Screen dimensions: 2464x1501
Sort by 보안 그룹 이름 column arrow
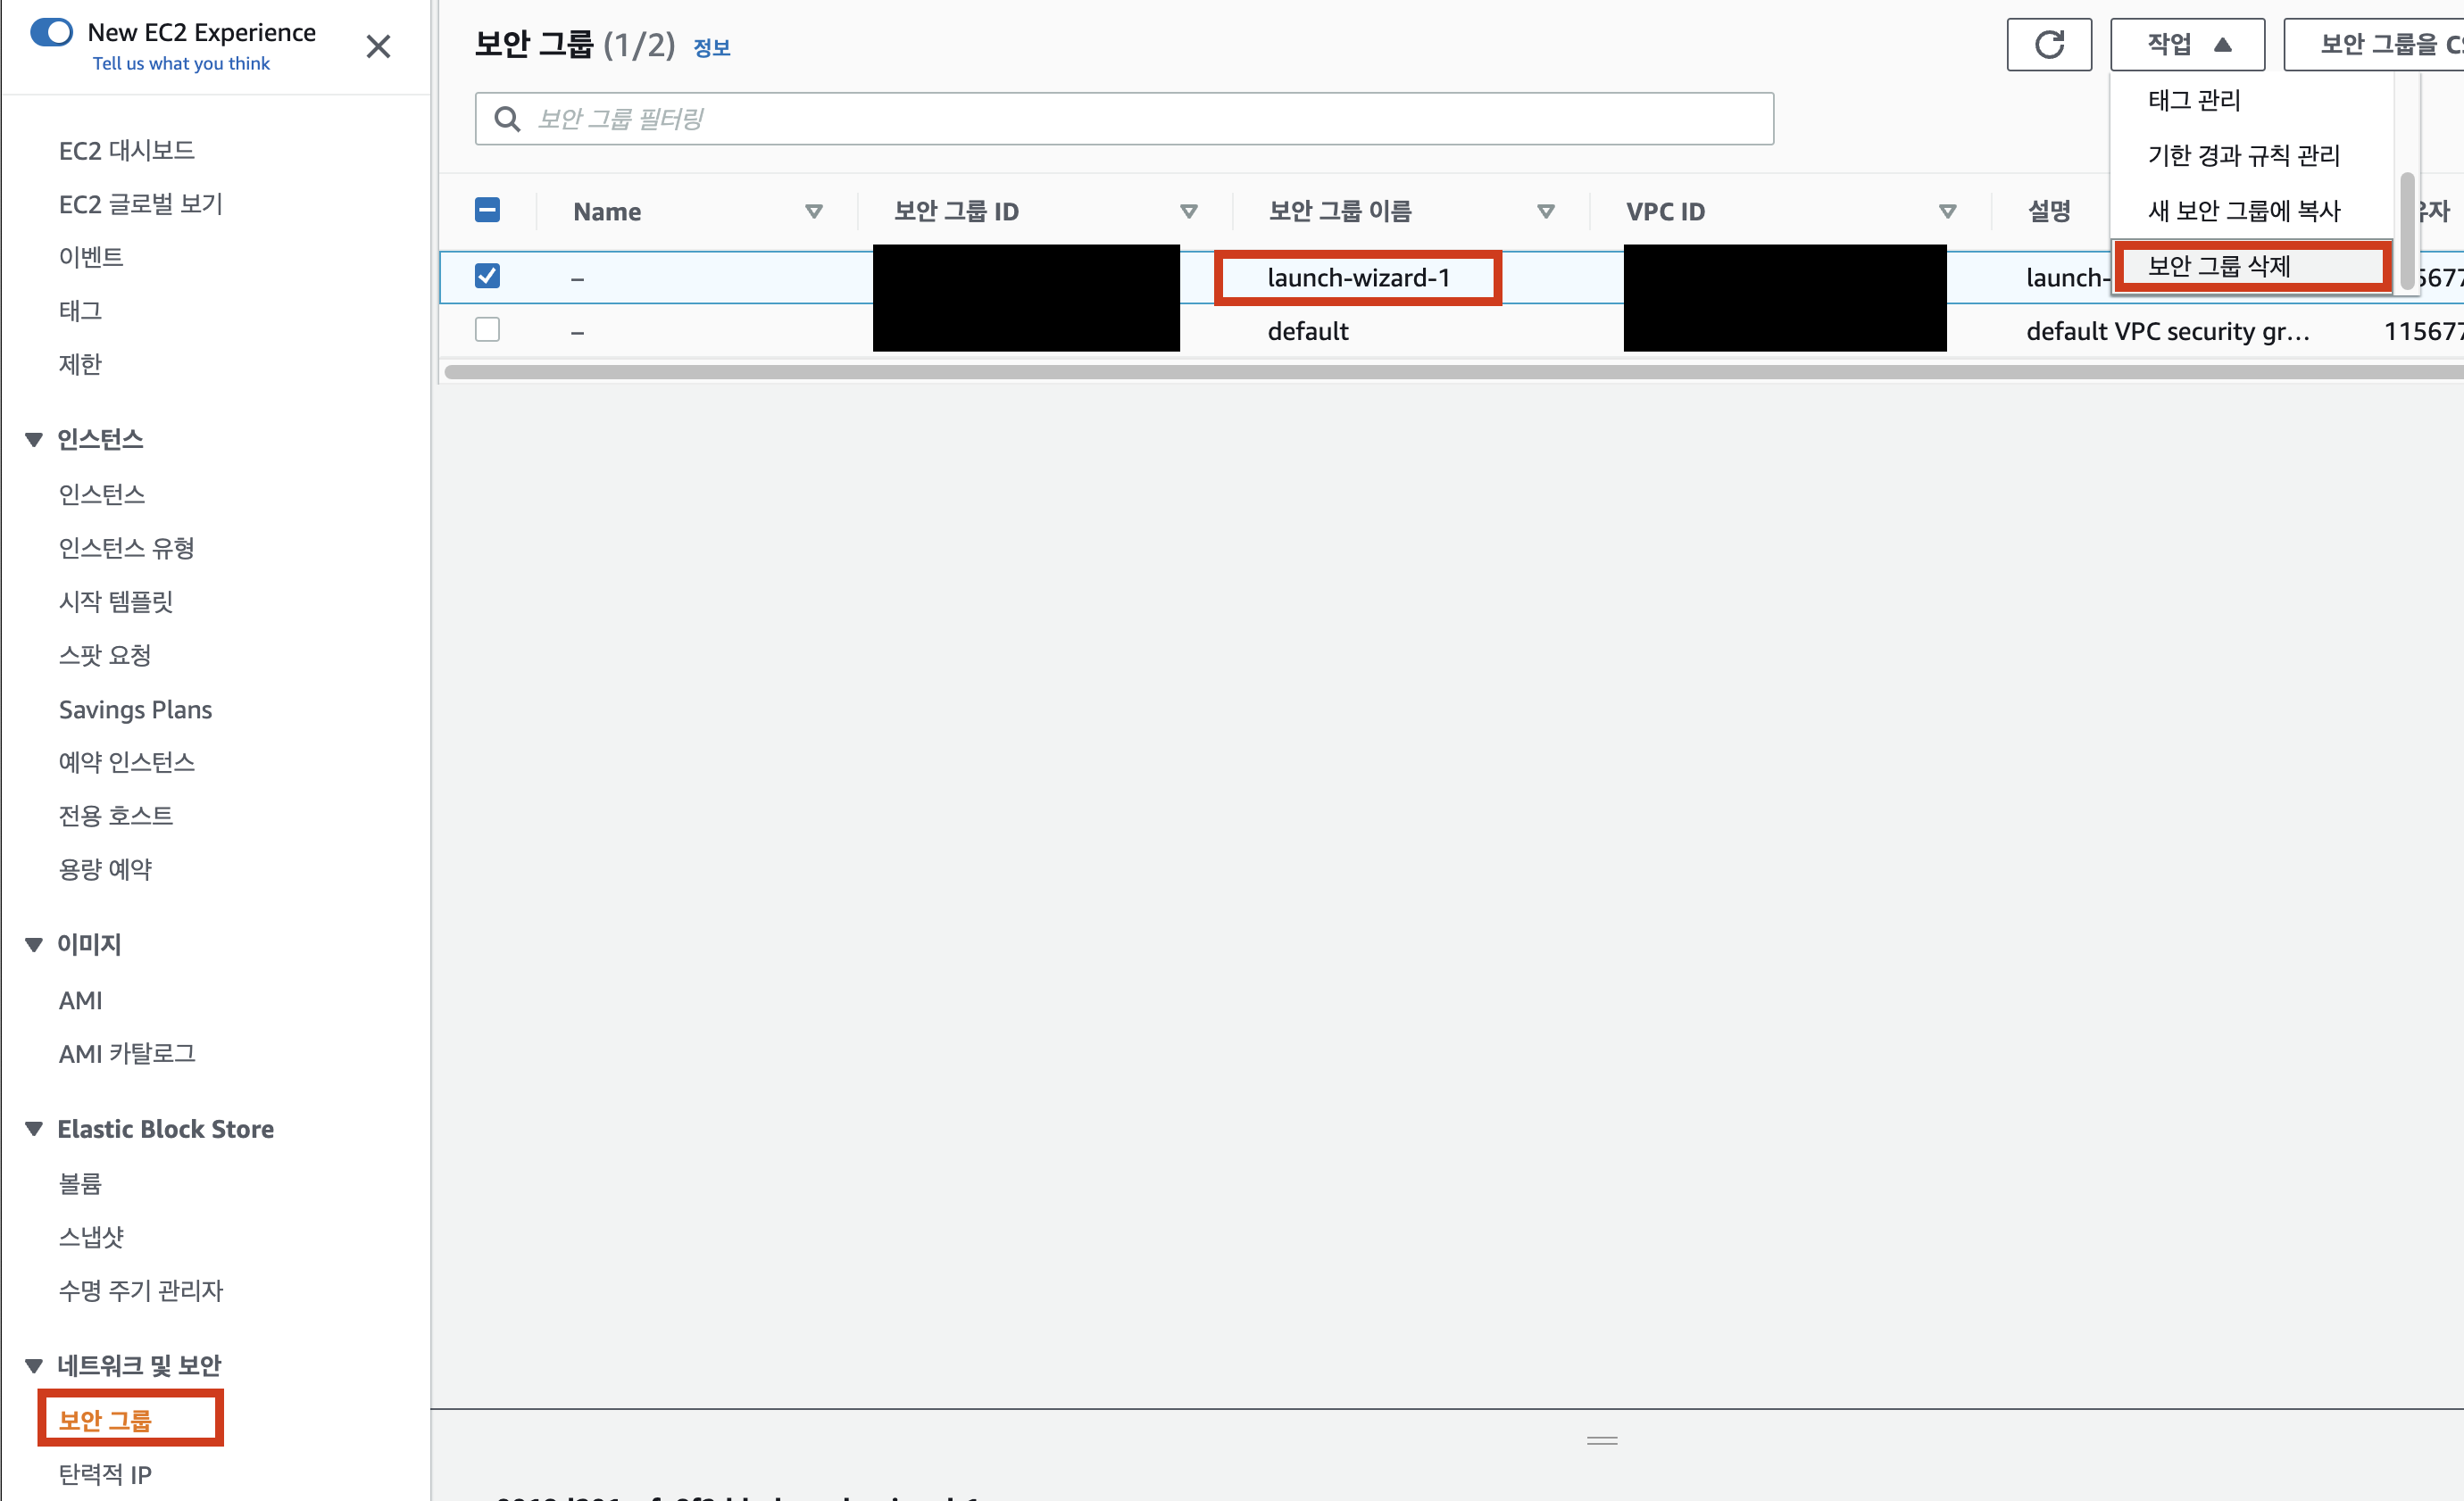[1545, 211]
